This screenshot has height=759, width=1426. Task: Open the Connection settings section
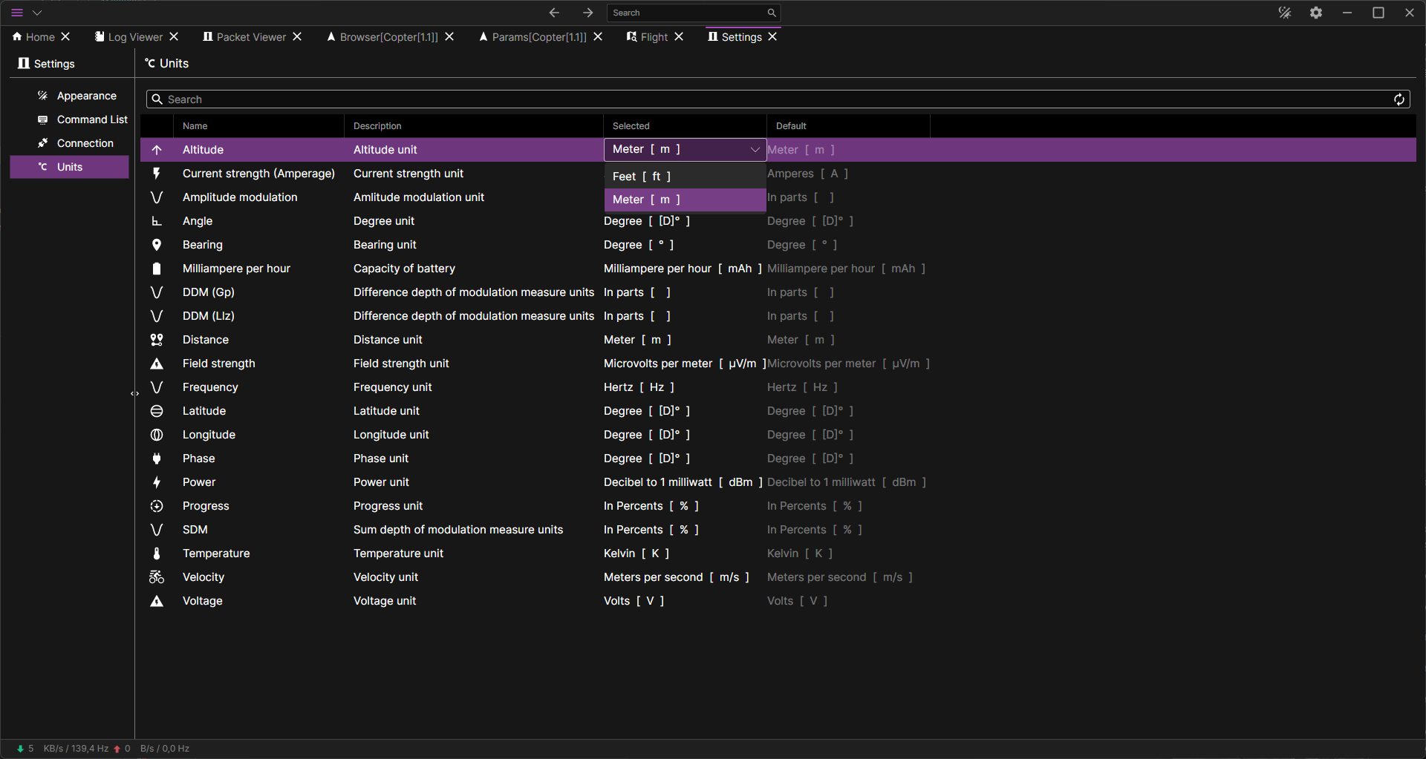click(x=85, y=143)
